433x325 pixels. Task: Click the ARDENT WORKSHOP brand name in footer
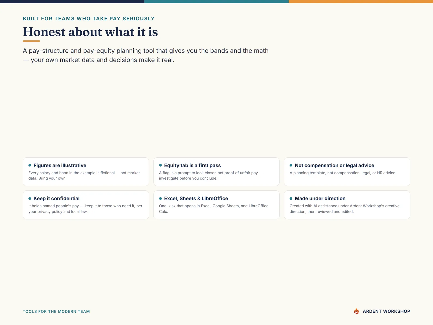[386, 311]
